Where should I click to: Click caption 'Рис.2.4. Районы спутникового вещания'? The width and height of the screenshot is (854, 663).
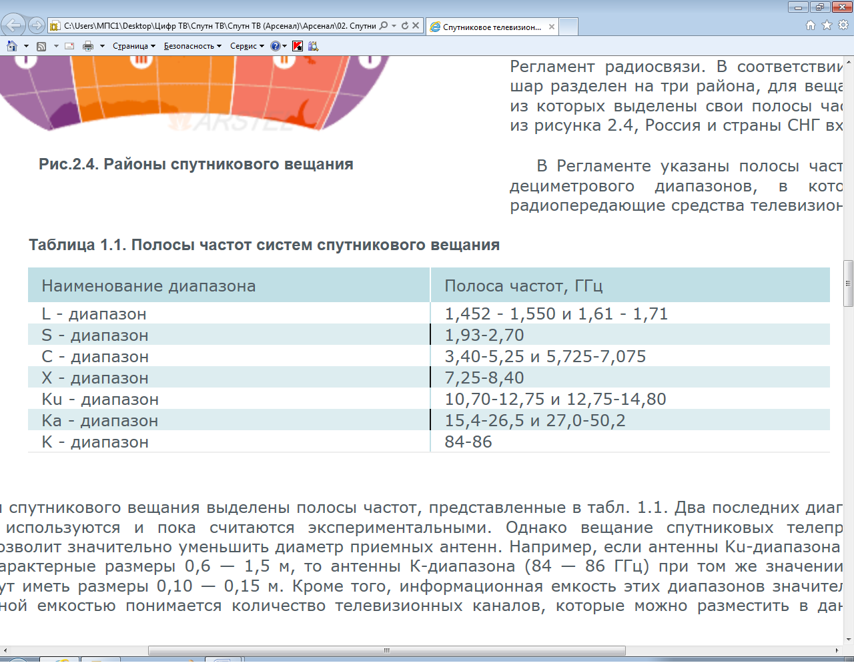pos(196,164)
